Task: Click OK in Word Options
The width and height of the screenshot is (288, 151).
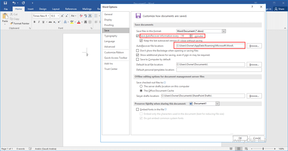Action: pyautogui.click(x=240, y=138)
